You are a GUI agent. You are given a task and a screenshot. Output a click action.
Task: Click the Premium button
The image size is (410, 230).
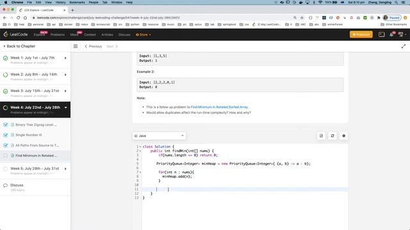pyautogui.click(x=361, y=34)
